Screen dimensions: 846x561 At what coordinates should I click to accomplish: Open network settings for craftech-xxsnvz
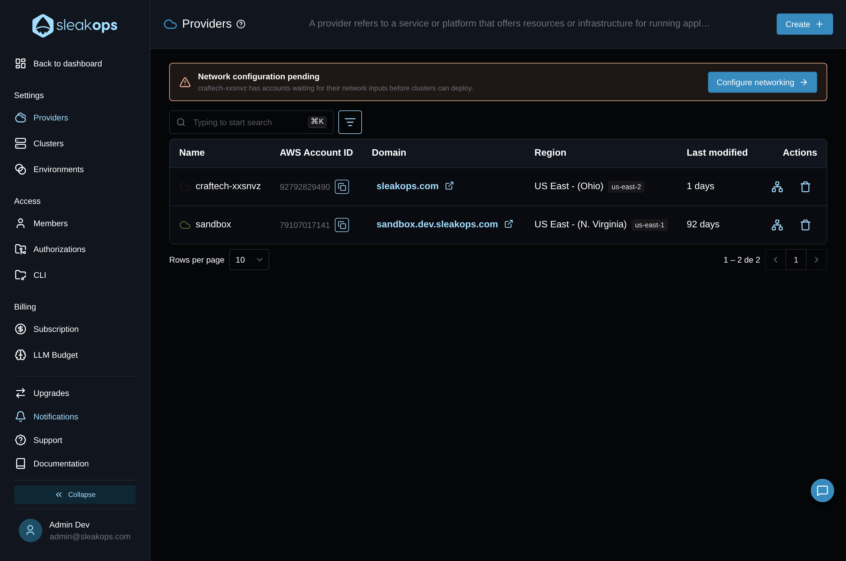click(777, 187)
